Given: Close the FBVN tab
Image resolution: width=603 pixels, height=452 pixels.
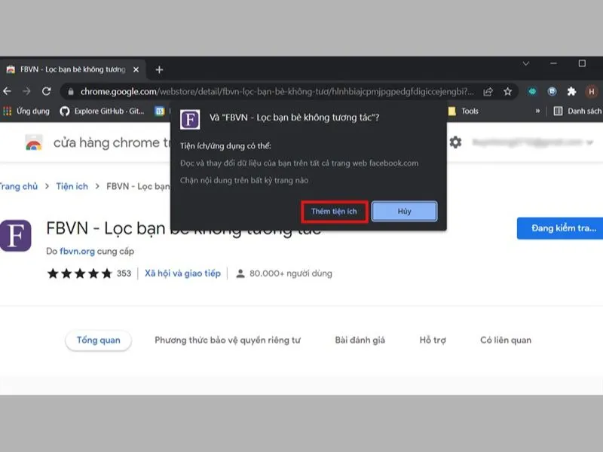Looking at the screenshot, I should [x=136, y=69].
